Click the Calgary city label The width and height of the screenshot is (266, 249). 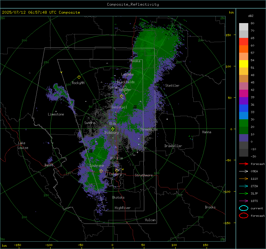click(115, 174)
